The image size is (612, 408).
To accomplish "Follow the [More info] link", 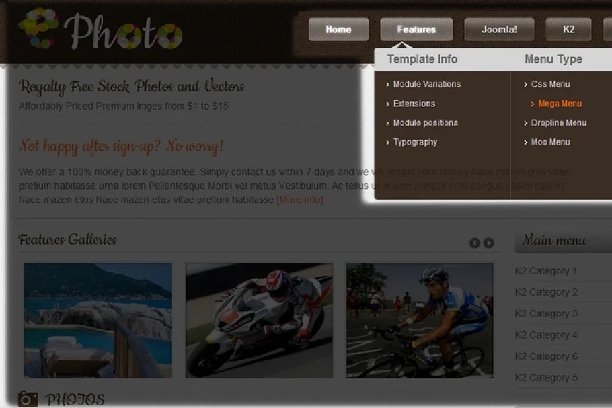I will [x=299, y=200].
